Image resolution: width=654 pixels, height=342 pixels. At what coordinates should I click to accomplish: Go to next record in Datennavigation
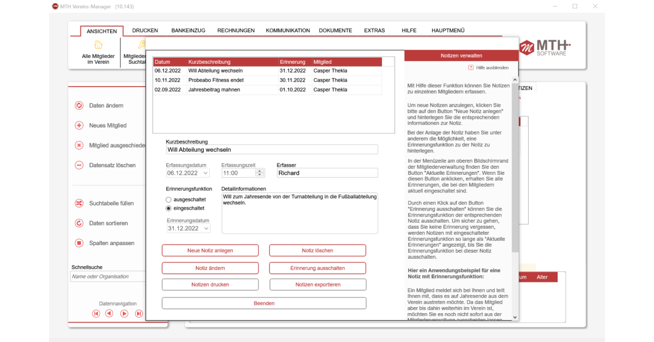click(124, 314)
